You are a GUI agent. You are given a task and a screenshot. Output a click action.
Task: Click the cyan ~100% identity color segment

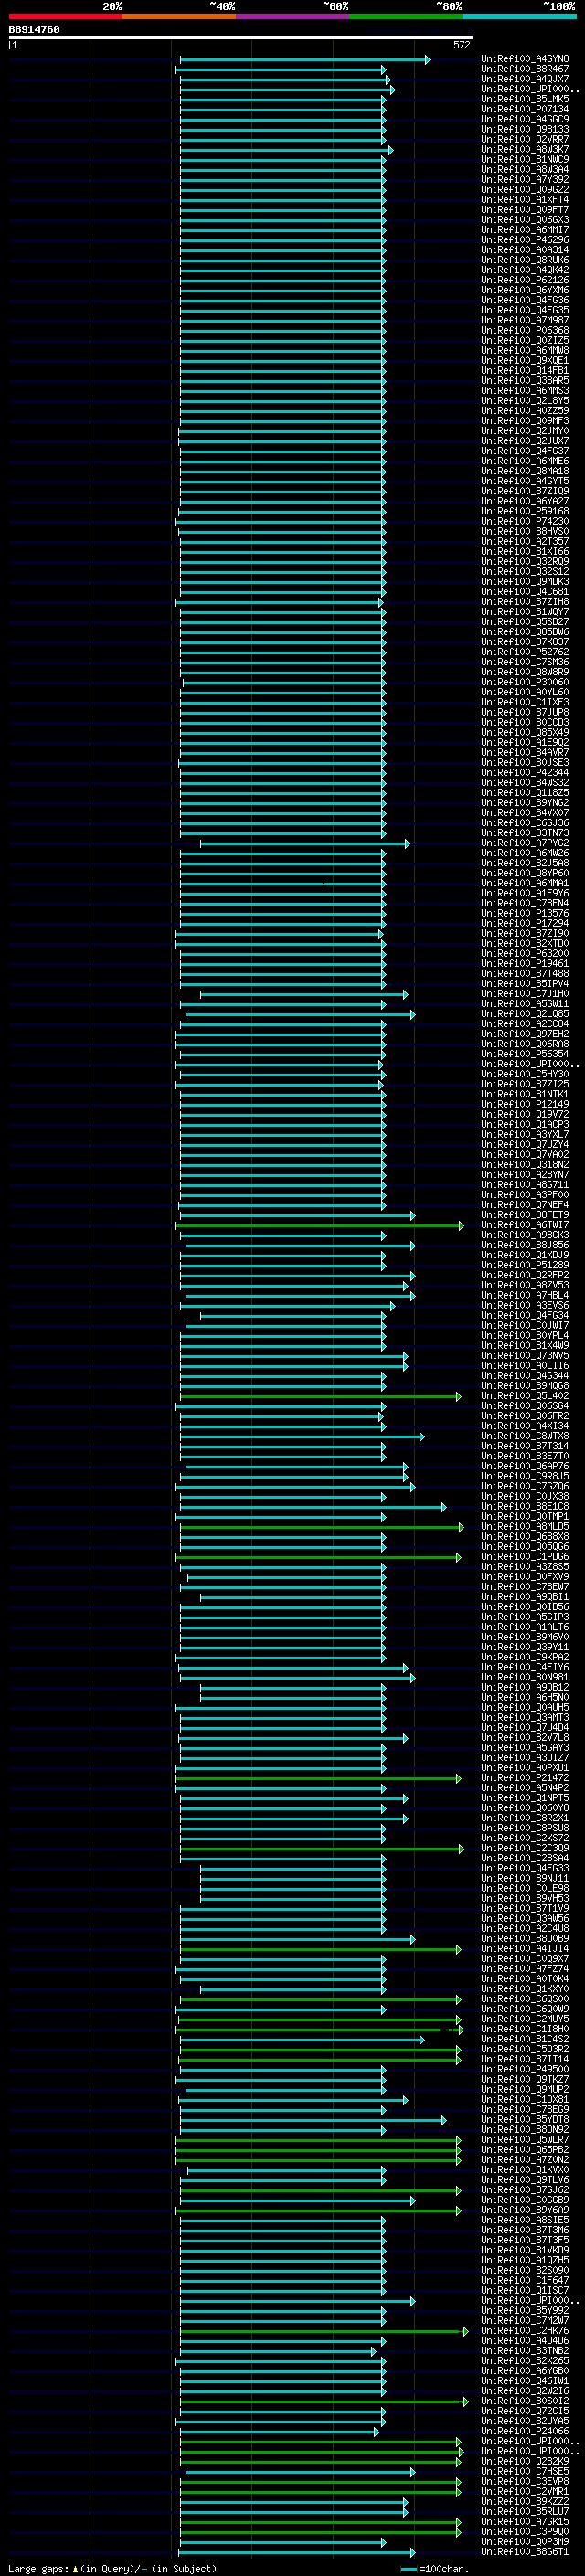(518, 16)
